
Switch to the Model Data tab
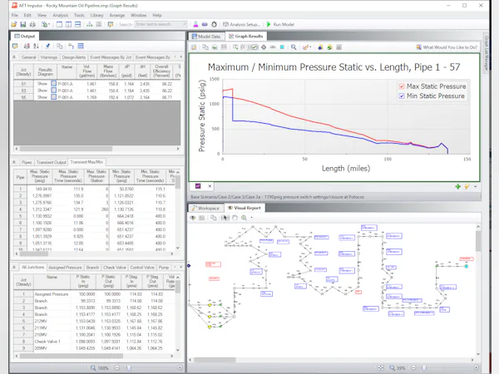[x=206, y=37]
